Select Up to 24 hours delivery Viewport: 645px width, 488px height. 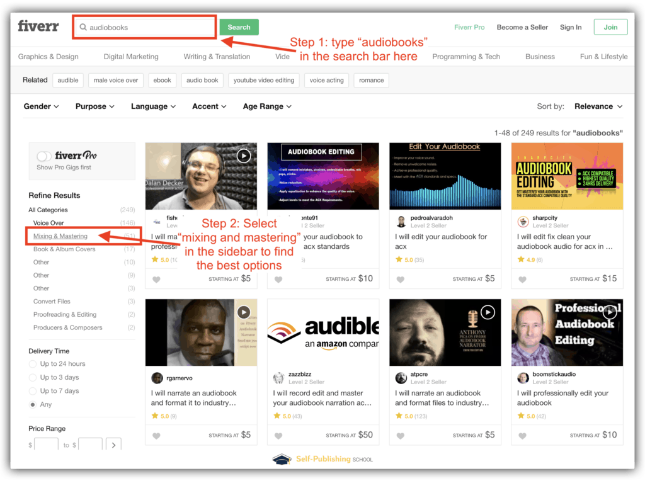33,364
